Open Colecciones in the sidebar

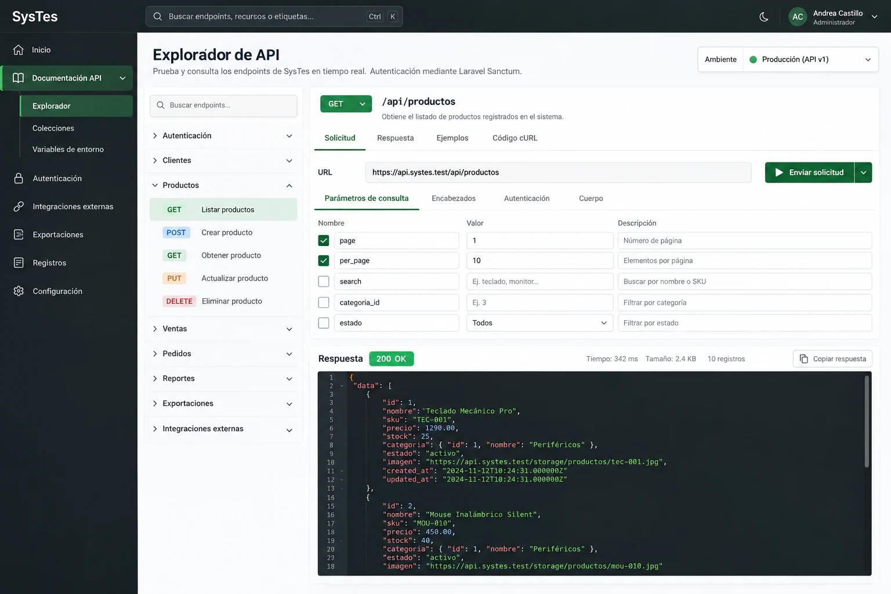point(53,128)
